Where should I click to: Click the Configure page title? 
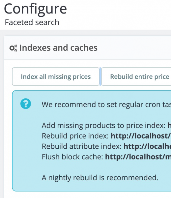36,9
